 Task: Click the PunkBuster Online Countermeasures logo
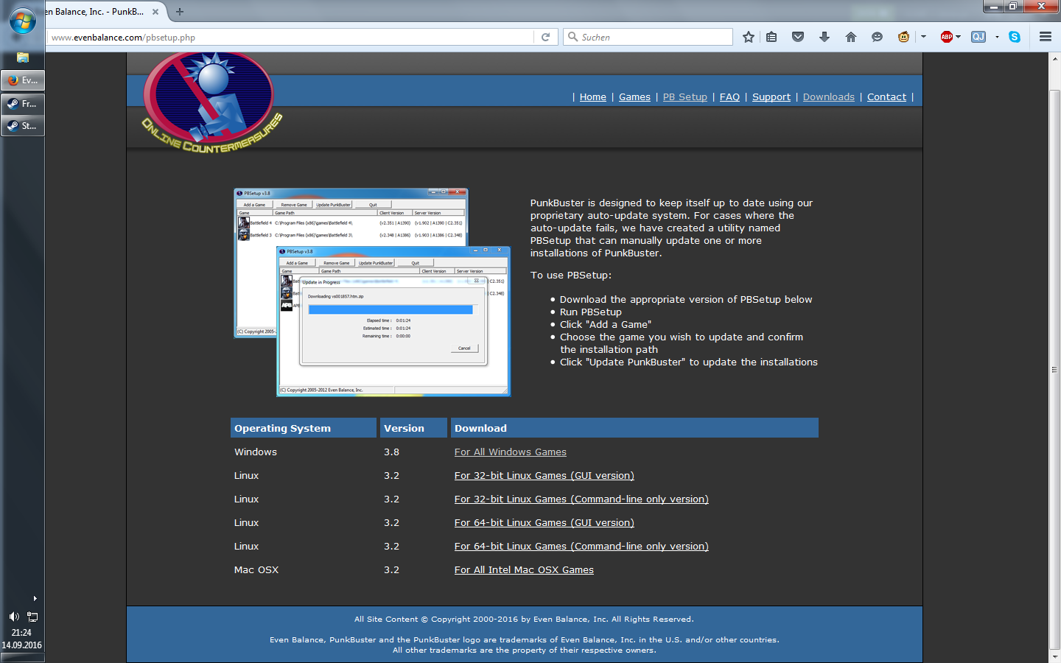pyautogui.click(x=211, y=102)
